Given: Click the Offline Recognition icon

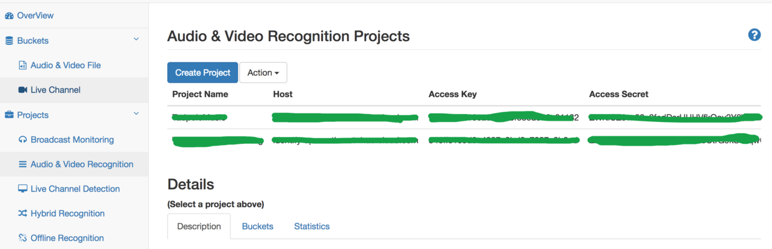Looking at the screenshot, I should tap(22, 238).
